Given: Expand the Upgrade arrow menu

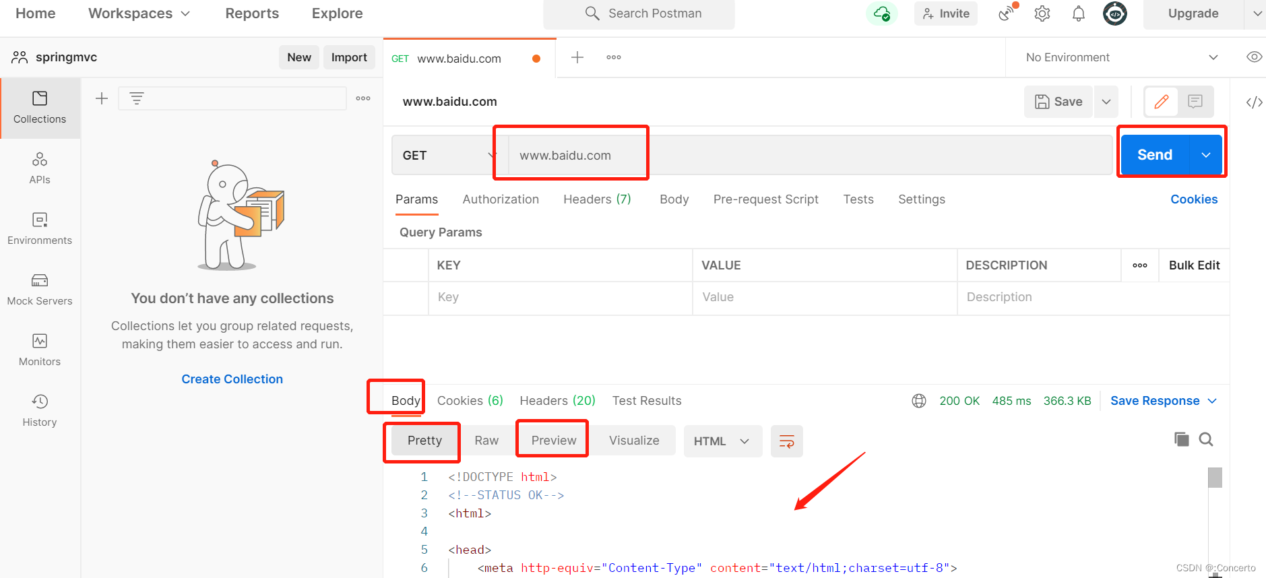Looking at the screenshot, I should click(1256, 13).
